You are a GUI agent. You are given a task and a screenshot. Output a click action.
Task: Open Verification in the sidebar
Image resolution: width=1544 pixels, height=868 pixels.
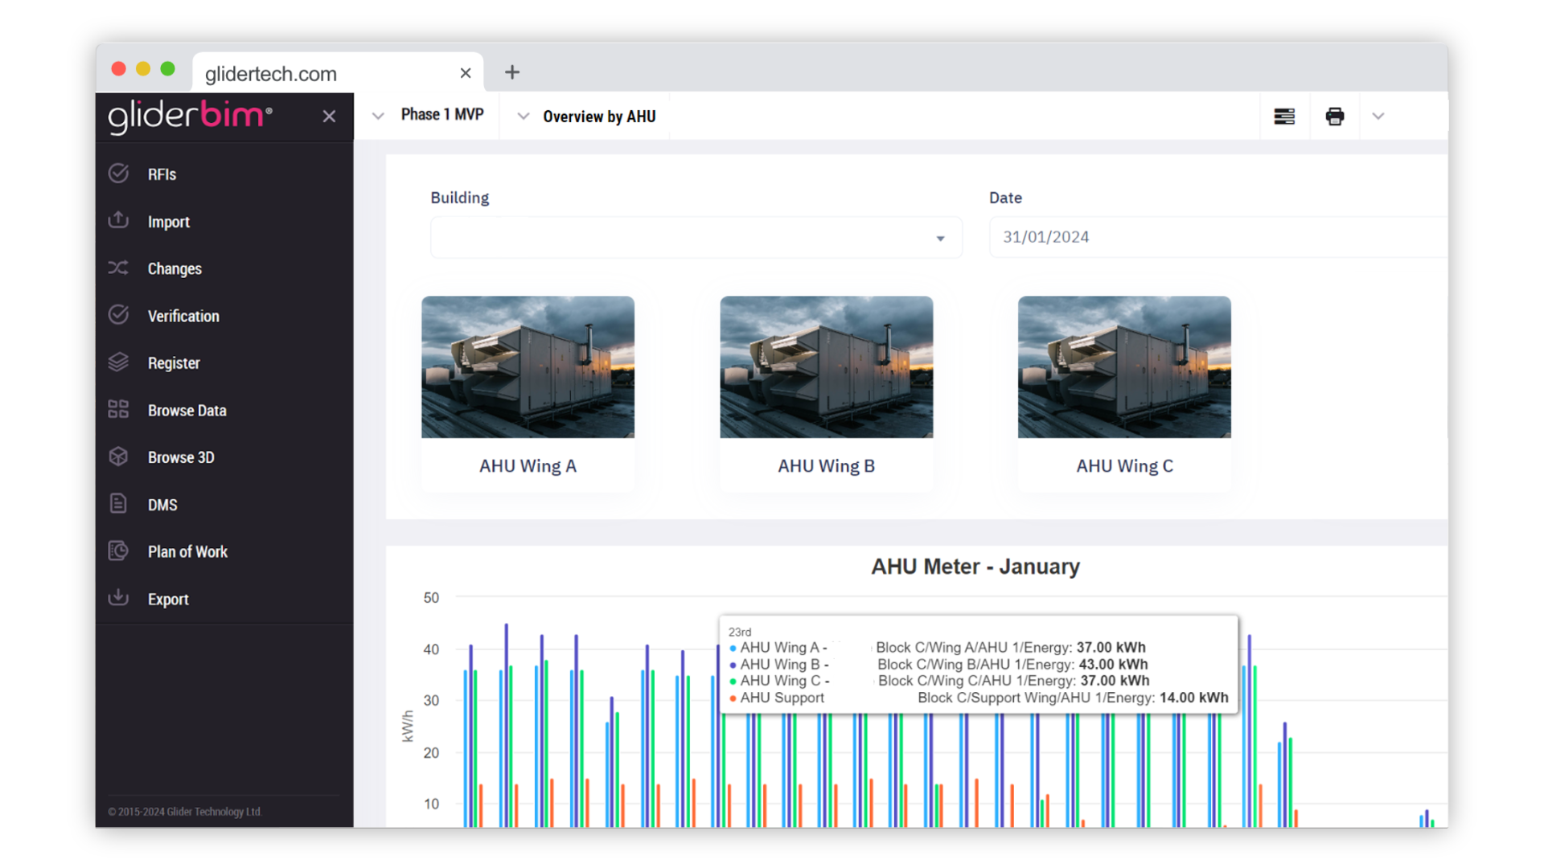click(x=183, y=316)
